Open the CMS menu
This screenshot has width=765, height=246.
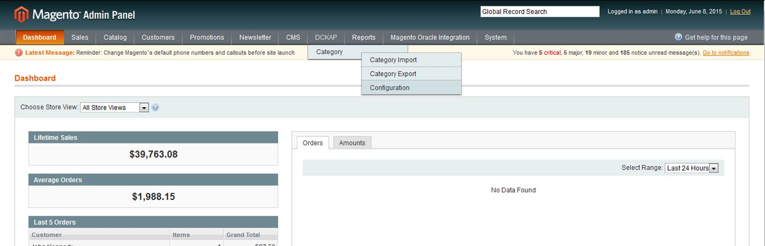tap(293, 37)
